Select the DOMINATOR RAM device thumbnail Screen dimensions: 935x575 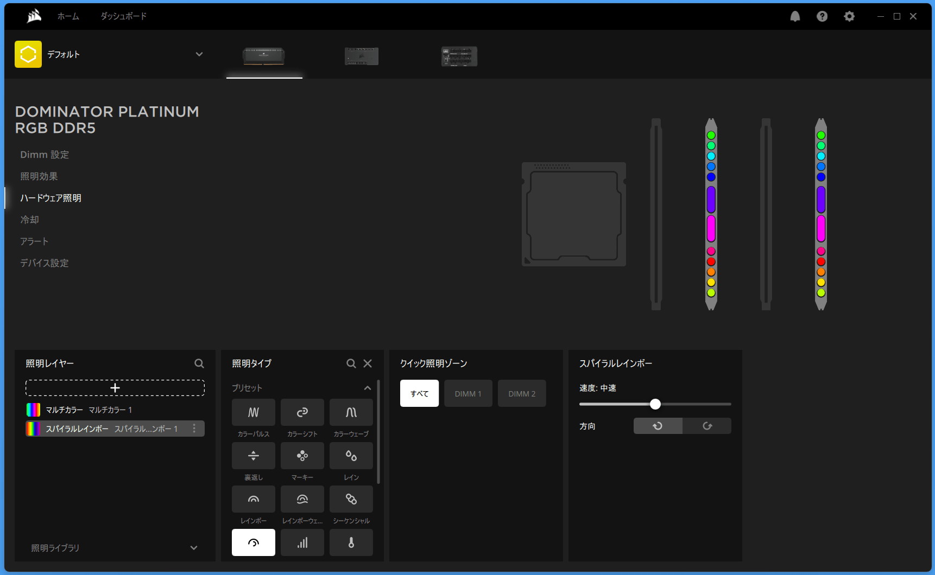point(264,56)
